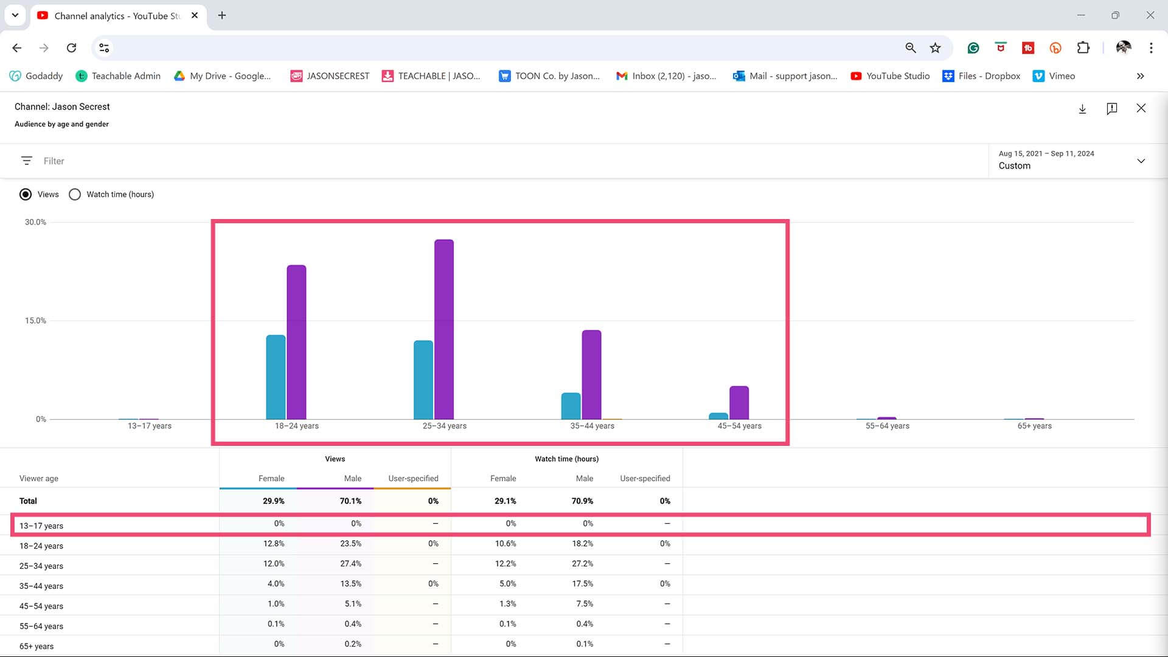This screenshot has width=1168, height=657.
Task: Click the male bar for 45–54 years
Action: [739, 403]
